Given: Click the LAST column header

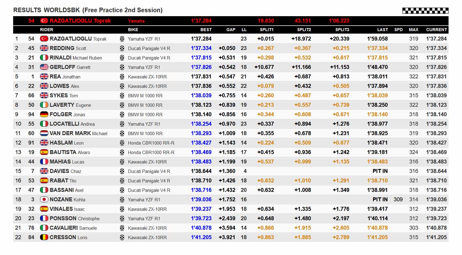Looking at the screenshot, I should point(383,30).
